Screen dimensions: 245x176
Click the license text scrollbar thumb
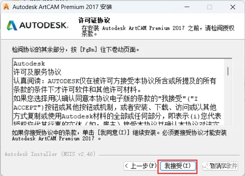pyautogui.click(x=228, y=71)
